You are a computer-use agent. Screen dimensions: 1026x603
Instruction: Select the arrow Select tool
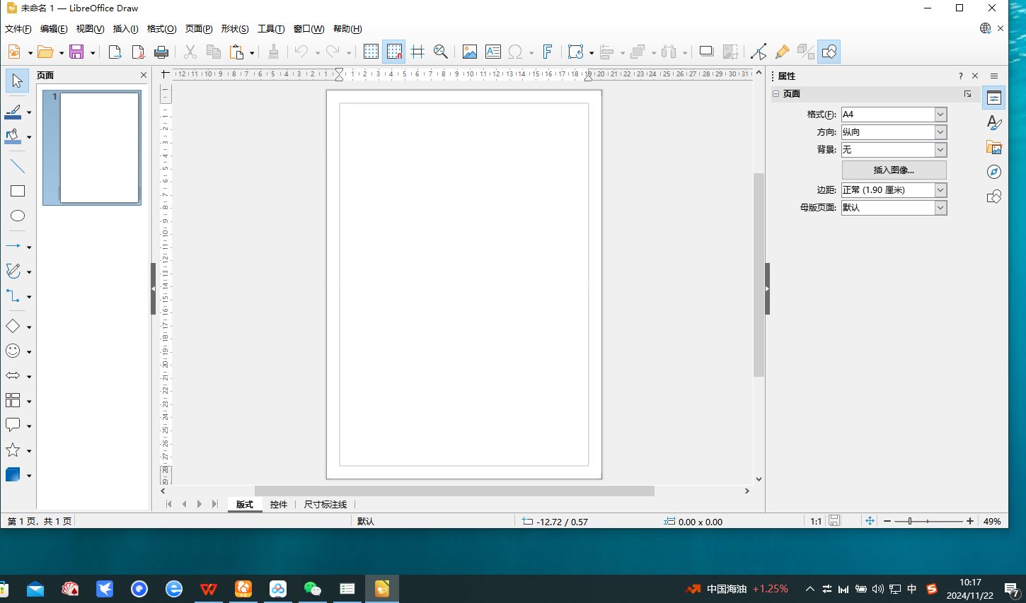coord(17,81)
